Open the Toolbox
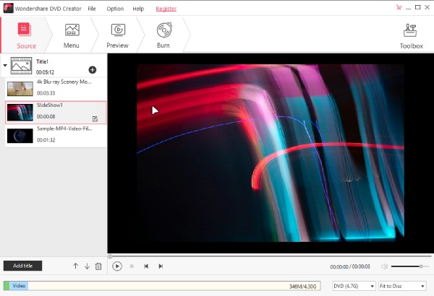 411,36
